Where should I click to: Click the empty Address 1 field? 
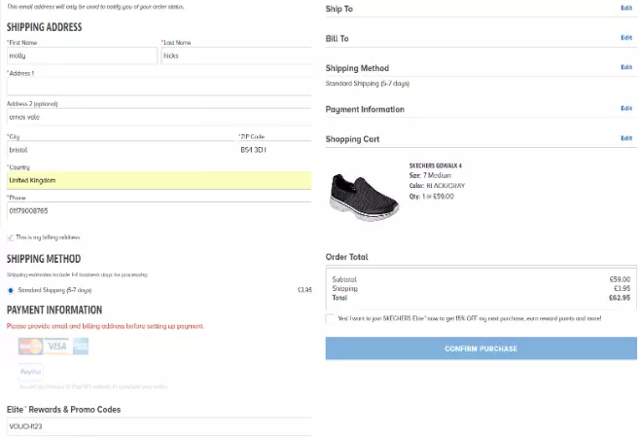(x=159, y=87)
